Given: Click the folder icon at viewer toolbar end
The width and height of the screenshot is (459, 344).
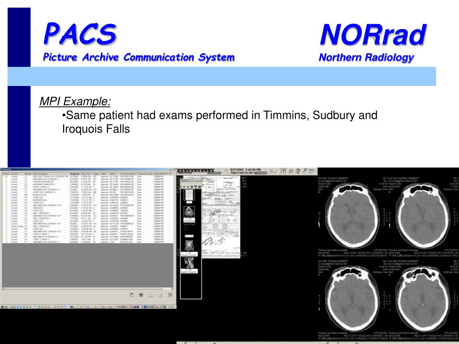Looking at the screenshot, I should [x=312, y=172].
